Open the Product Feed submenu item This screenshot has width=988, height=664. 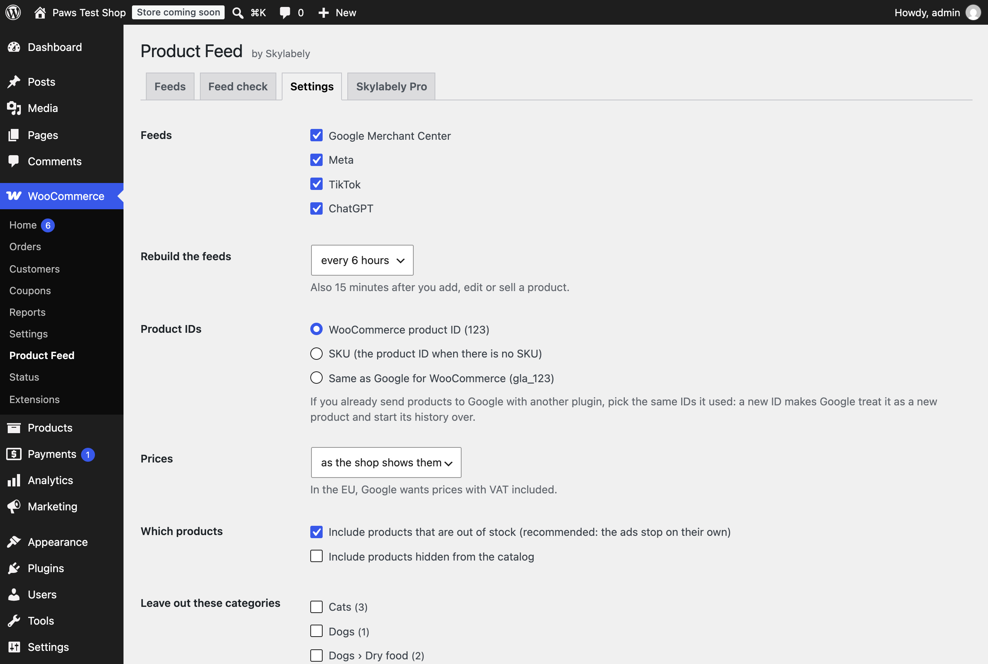pyautogui.click(x=42, y=355)
